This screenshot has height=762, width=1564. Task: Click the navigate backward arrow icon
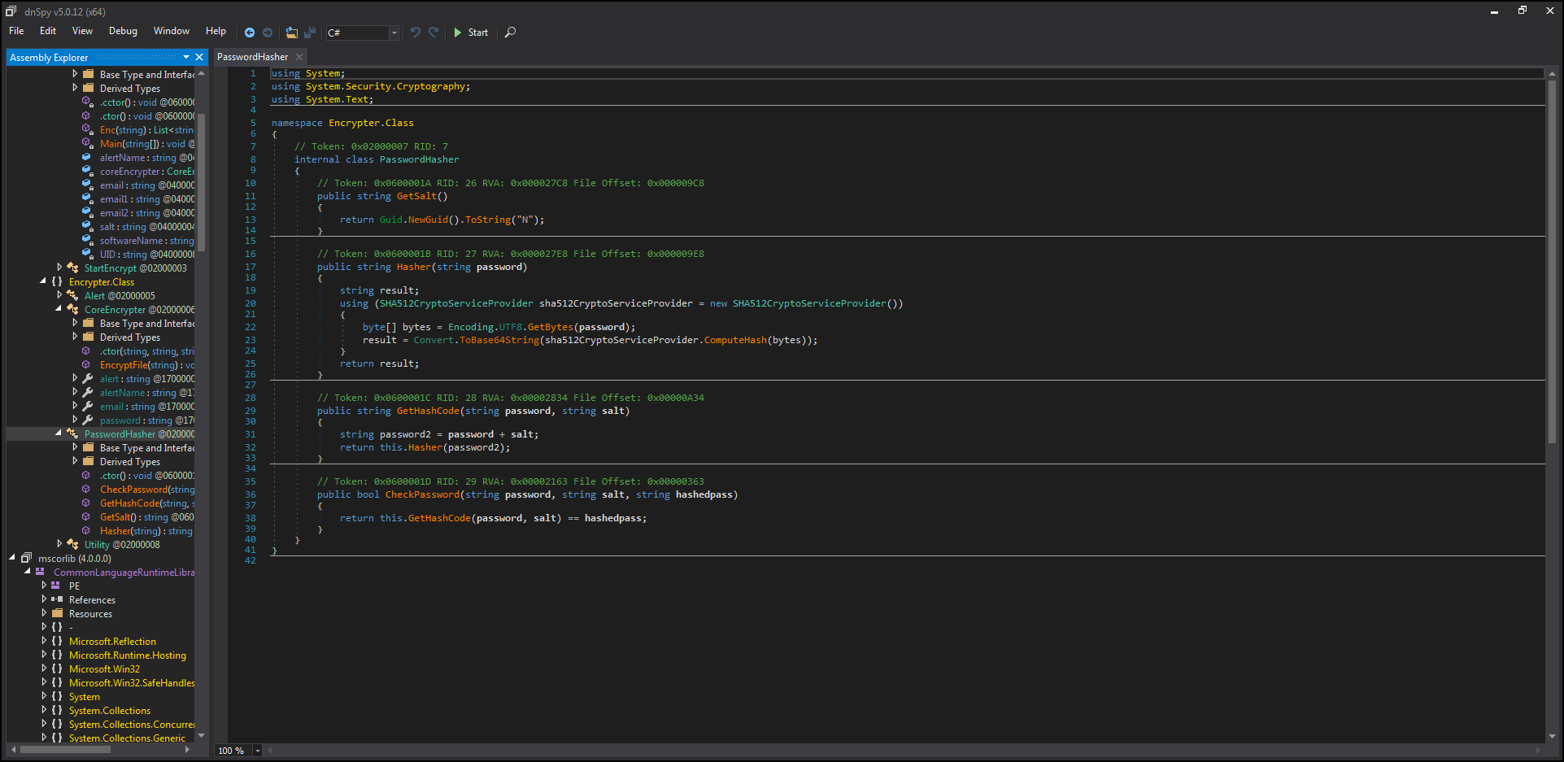click(x=250, y=33)
